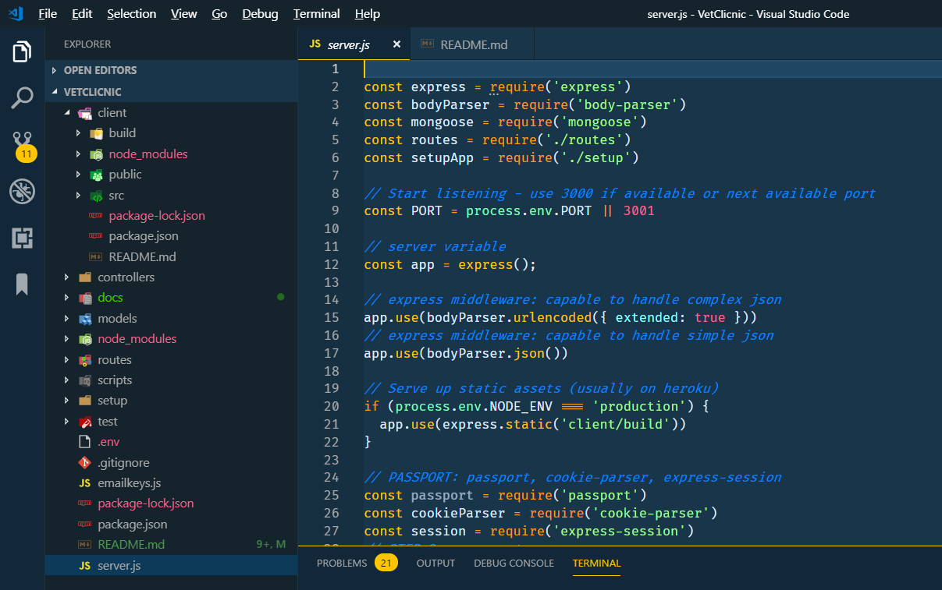
Task: Expand the test folder arrow
Action: [66, 422]
